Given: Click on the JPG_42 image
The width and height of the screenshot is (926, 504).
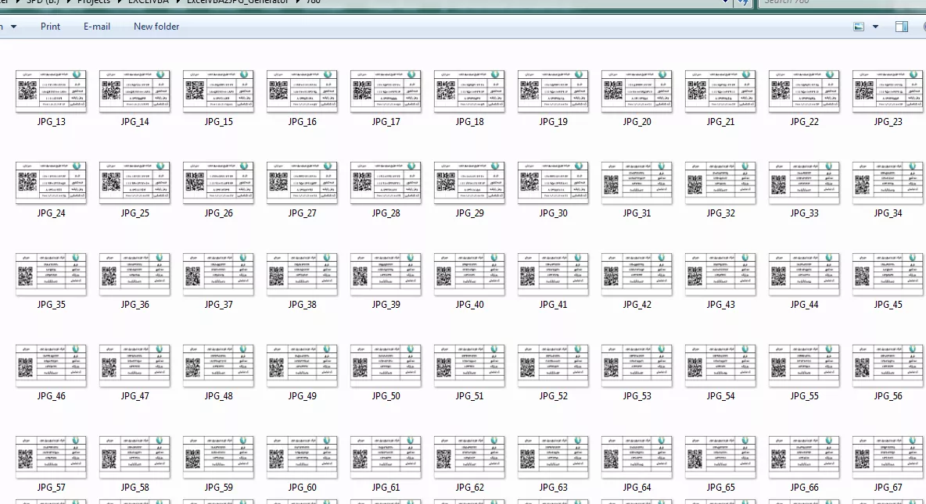Looking at the screenshot, I should click(637, 273).
